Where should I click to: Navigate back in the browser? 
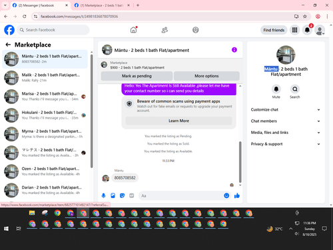point(6,16)
